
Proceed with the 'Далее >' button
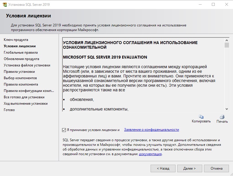(189, 168)
